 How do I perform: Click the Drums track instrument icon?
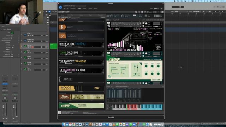[x=25, y=64]
